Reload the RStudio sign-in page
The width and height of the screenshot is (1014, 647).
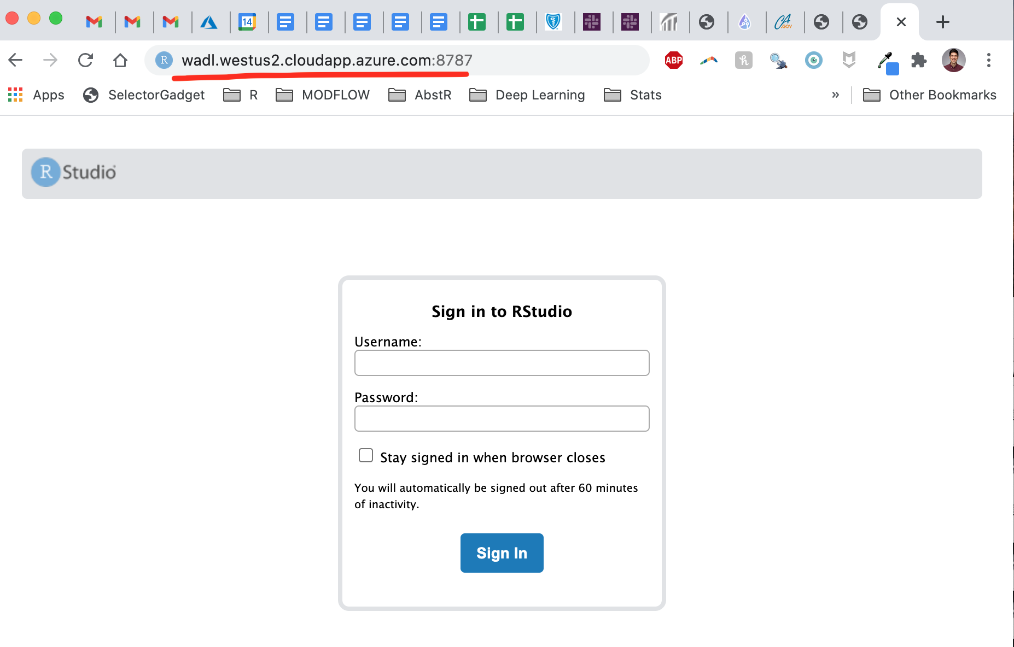coord(85,60)
